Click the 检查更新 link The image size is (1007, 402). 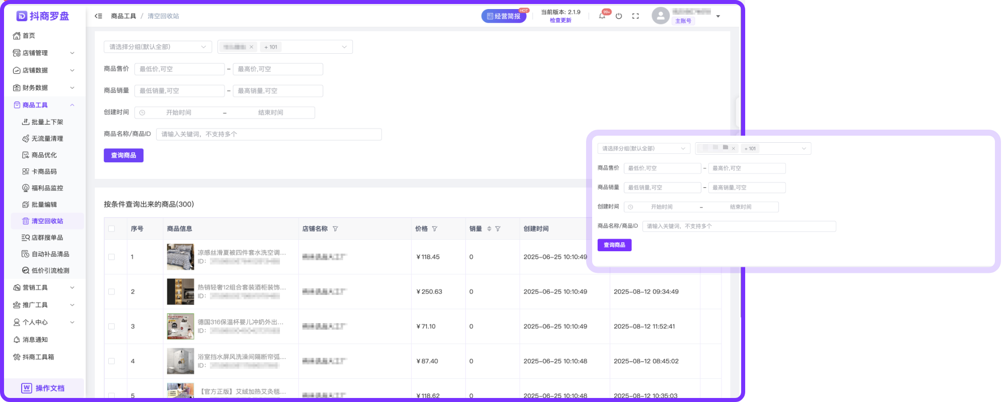[x=560, y=21]
